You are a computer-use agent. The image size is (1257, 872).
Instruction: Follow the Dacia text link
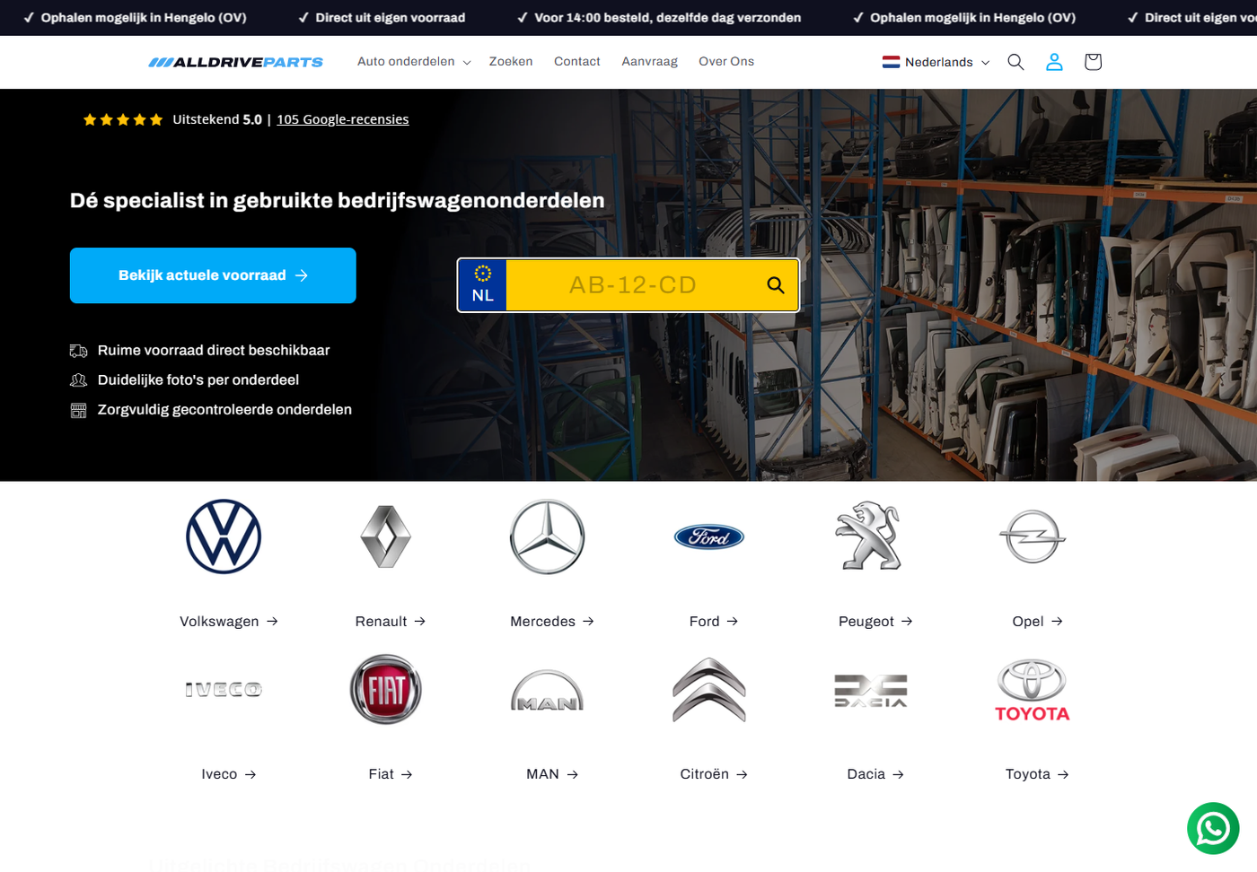(875, 774)
